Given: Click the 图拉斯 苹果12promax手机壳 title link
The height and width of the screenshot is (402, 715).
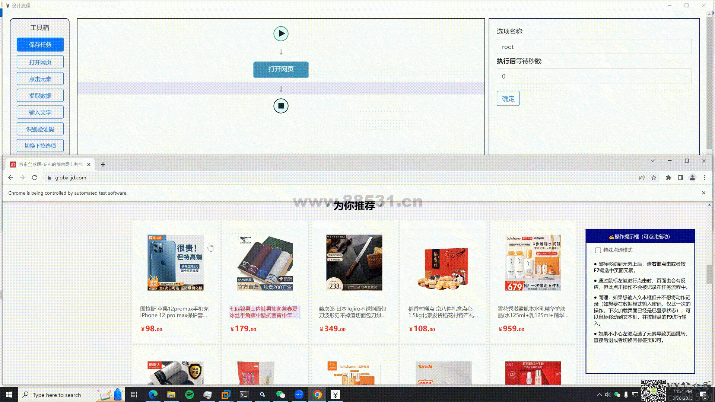Looking at the screenshot, I should 174,312.
